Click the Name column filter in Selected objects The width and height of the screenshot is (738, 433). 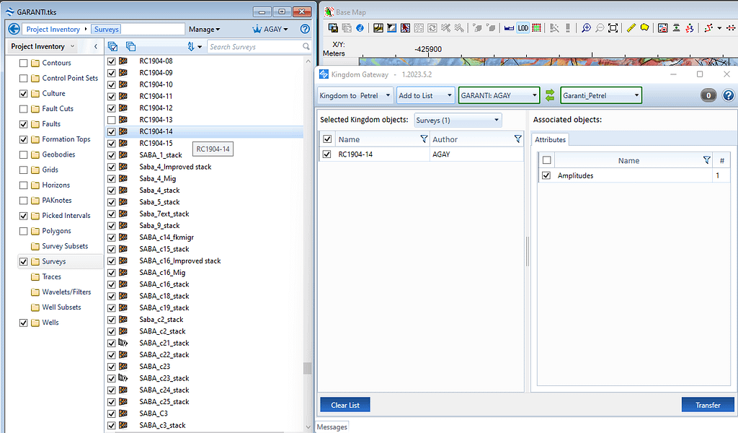click(424, 139)
